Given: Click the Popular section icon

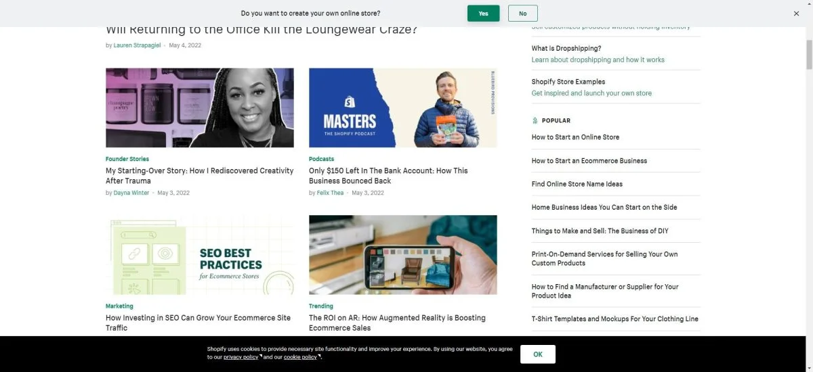Looking at the screenshot, I should click(x=535, y=120).
